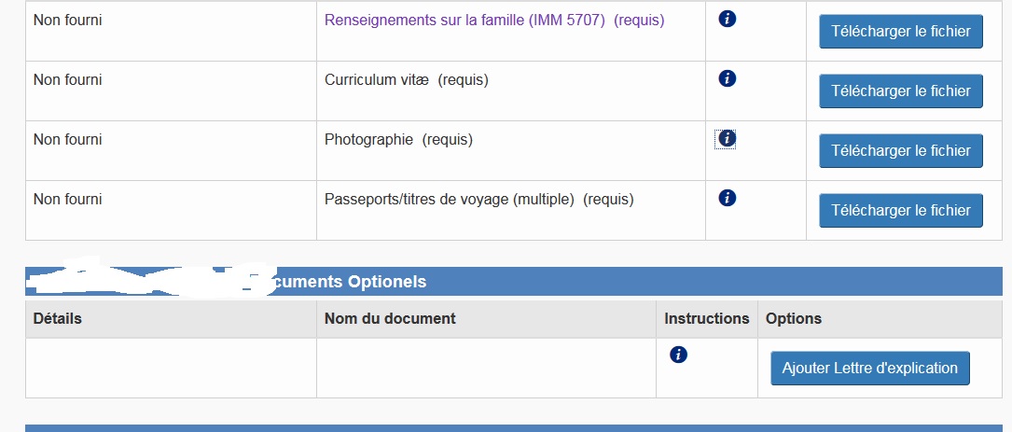Select the Nom du document column header
1012x432 pixels.
point(390,318)
